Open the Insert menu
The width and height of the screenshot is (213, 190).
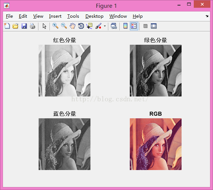pos(55,16)
